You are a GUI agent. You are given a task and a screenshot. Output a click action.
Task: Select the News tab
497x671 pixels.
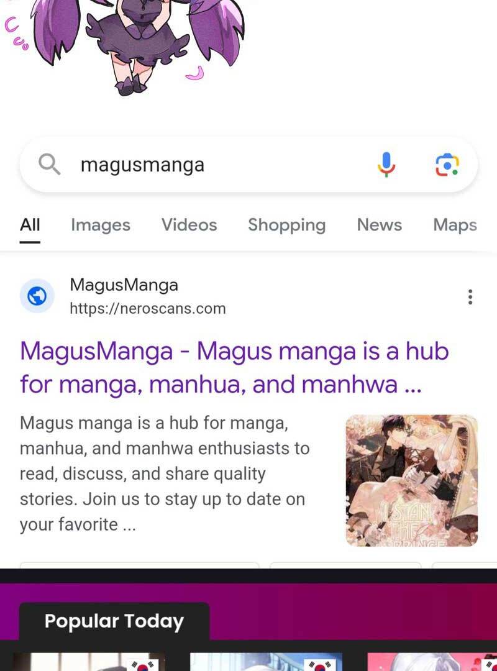(x=380, y=225)
